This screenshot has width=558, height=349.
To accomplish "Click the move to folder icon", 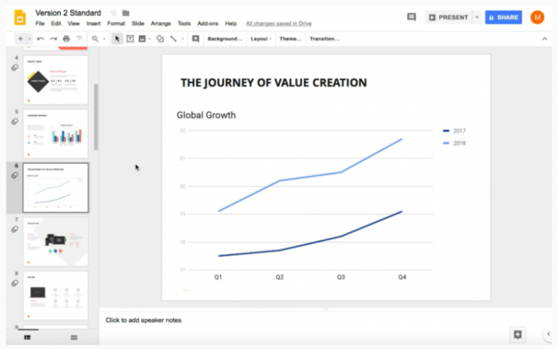I will 126,13.
